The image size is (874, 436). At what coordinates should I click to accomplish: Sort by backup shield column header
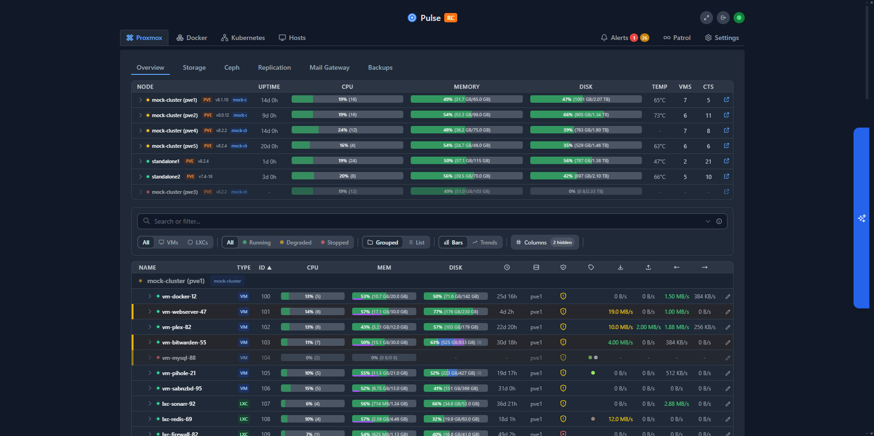563,267
